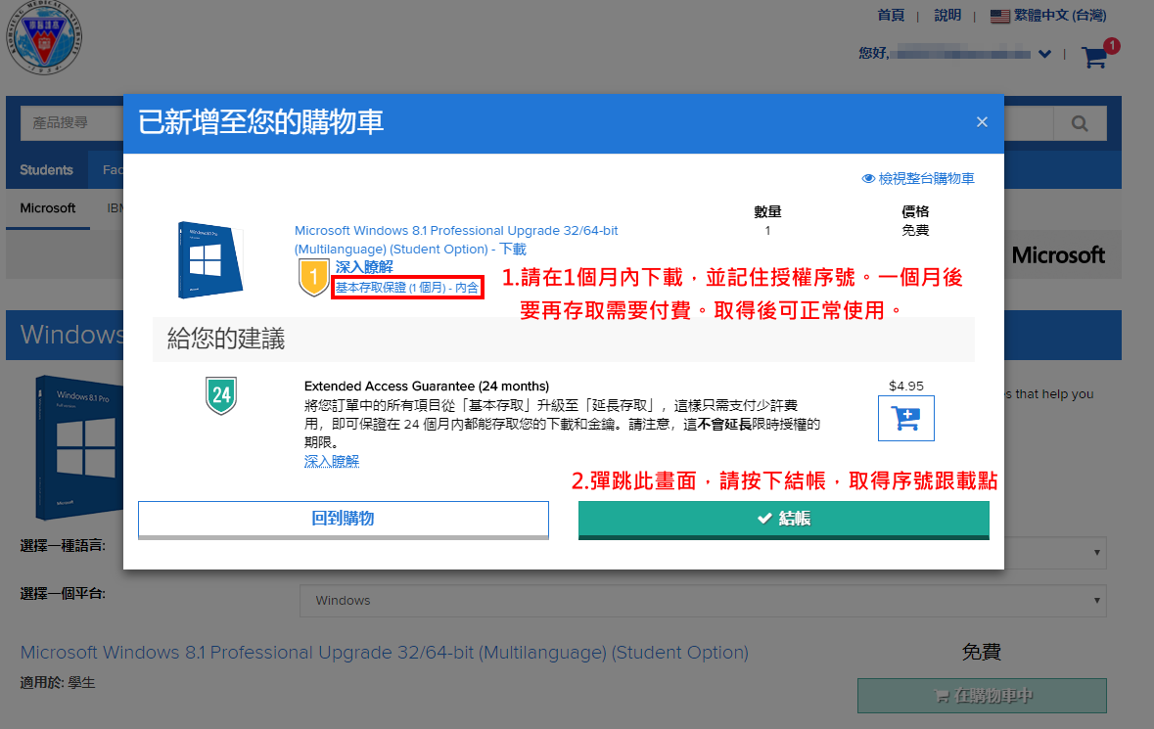Open the 說明 help link
1154x729 pixels.
click(947, 16)
